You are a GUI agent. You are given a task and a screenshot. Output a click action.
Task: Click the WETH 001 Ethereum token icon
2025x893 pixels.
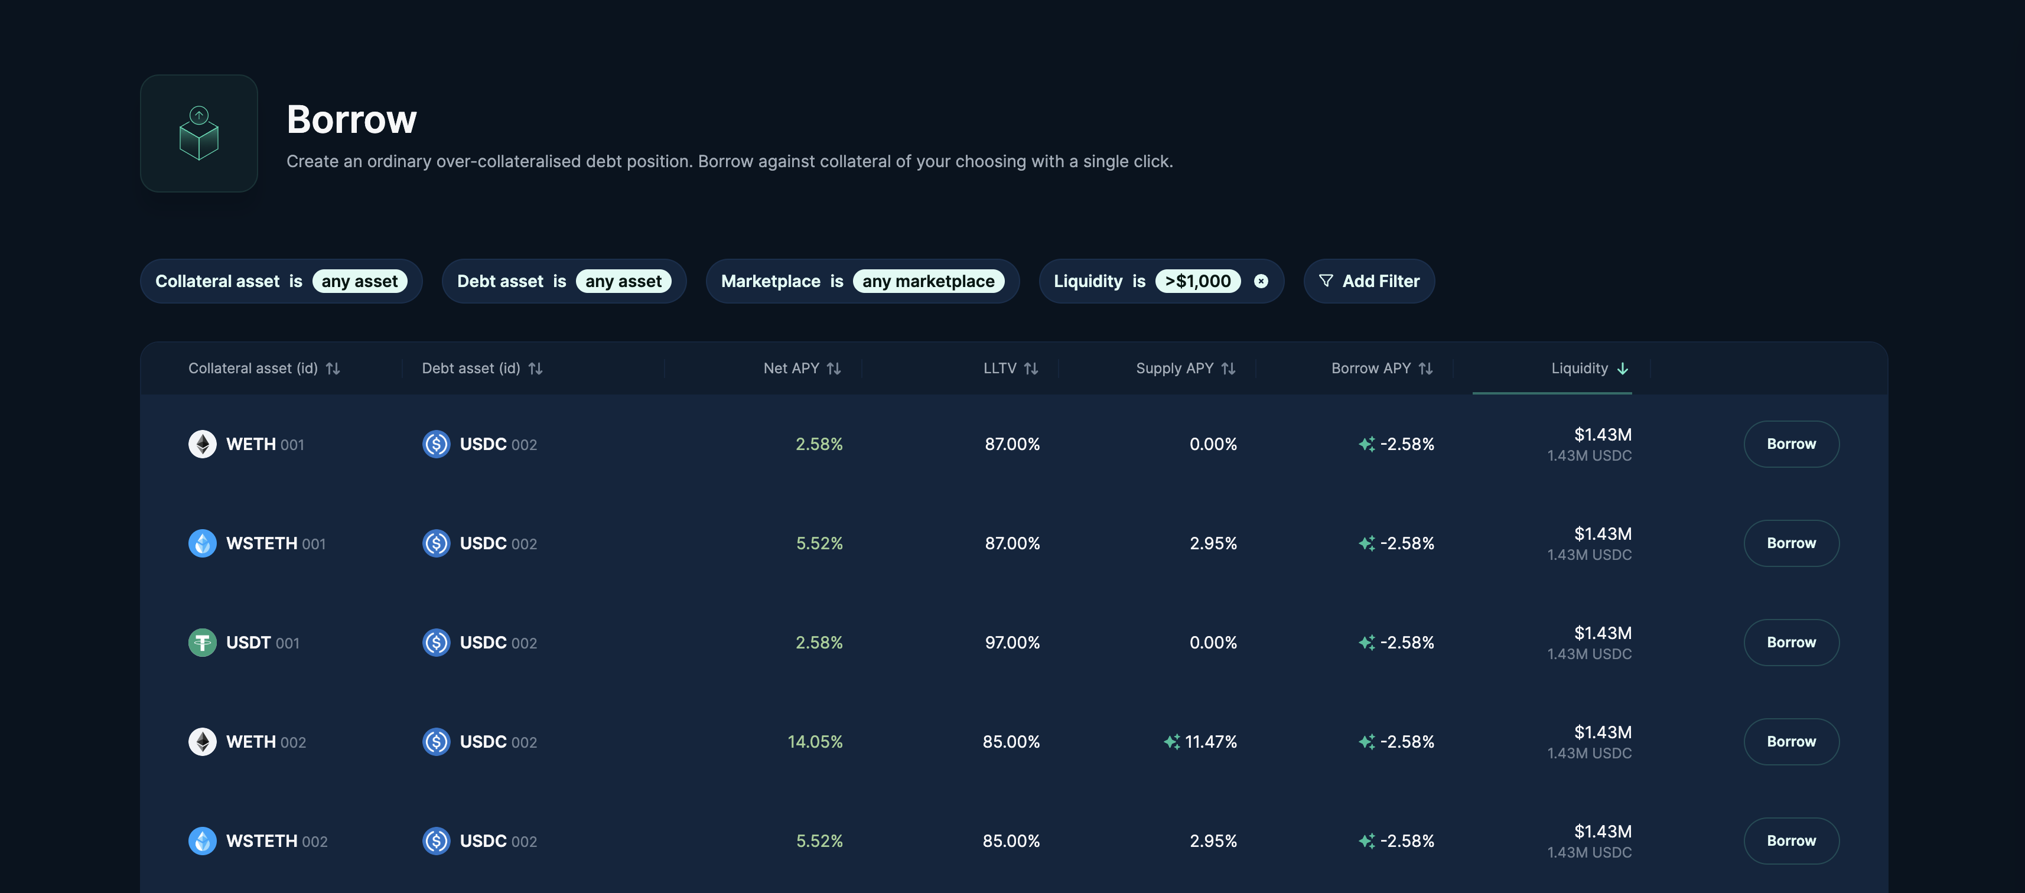click(x=203, y=444)
